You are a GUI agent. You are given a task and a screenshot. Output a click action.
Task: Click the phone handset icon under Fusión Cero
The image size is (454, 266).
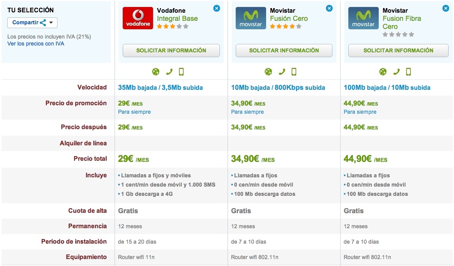click(282, 72)
